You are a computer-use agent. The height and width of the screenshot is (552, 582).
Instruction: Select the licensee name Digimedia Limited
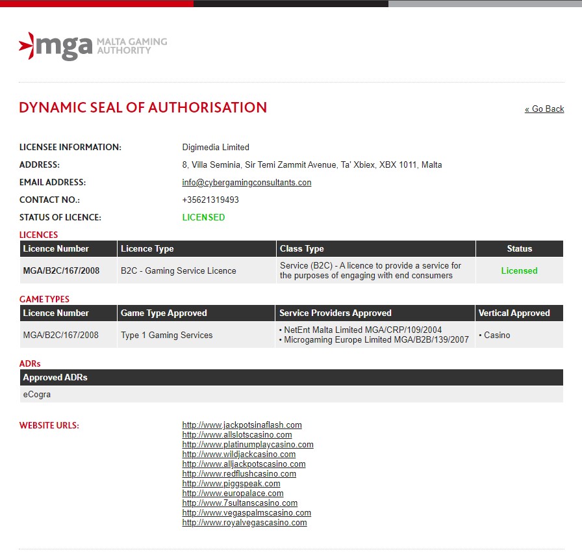(x=216, y=147)
